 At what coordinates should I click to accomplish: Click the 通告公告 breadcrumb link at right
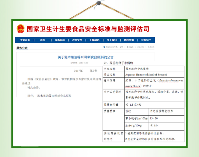[x=151, y=47]
